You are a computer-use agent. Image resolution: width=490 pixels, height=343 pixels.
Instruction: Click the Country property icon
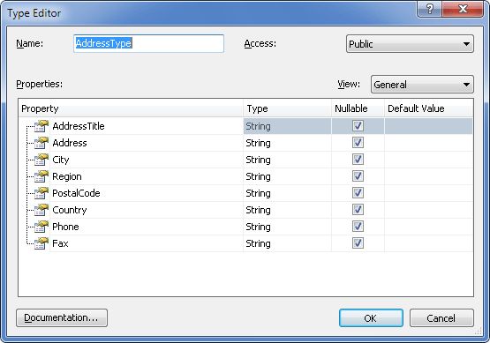(x=41, y=210)
